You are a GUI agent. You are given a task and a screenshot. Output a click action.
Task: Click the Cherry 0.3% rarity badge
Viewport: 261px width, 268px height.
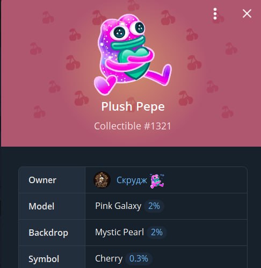pyautogui.click(x=139, y=258)
